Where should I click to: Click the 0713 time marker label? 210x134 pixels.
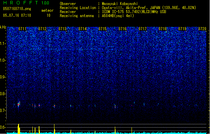tap(62, 29)
